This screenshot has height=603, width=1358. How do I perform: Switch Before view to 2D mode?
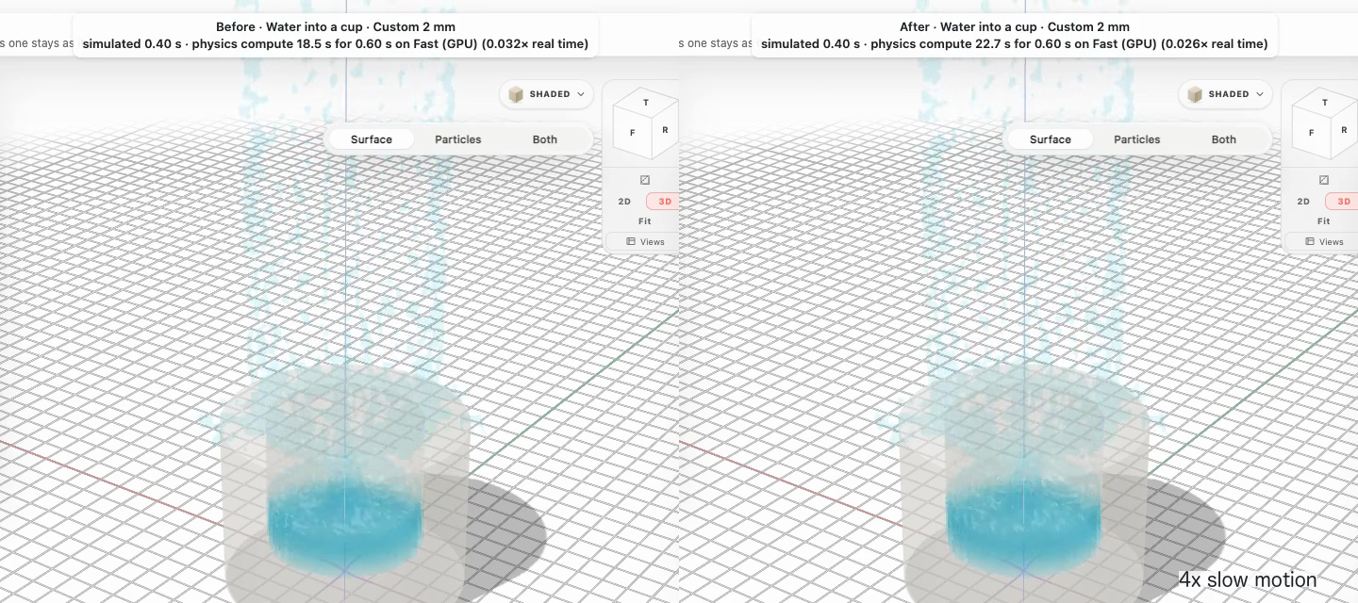[624, 202]
